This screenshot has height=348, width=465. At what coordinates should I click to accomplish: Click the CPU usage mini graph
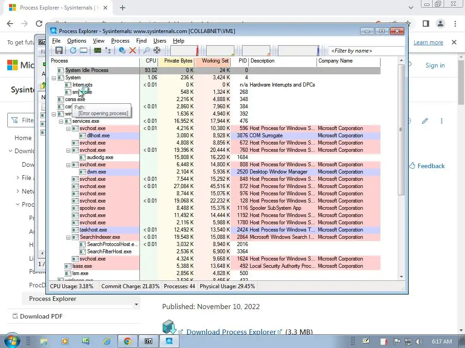pos(184,51)
